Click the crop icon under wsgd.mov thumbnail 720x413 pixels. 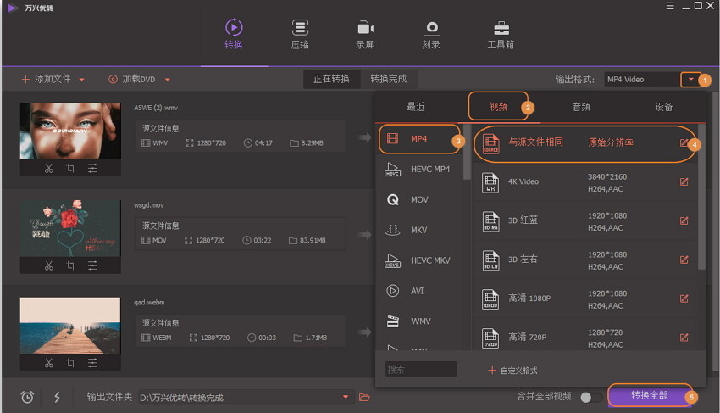71,265
